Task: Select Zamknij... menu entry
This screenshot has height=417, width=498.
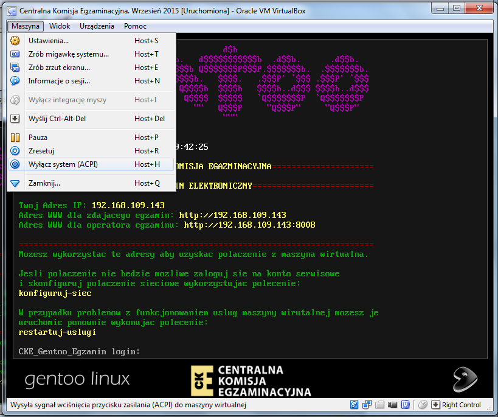Action: tap(91, 183)
